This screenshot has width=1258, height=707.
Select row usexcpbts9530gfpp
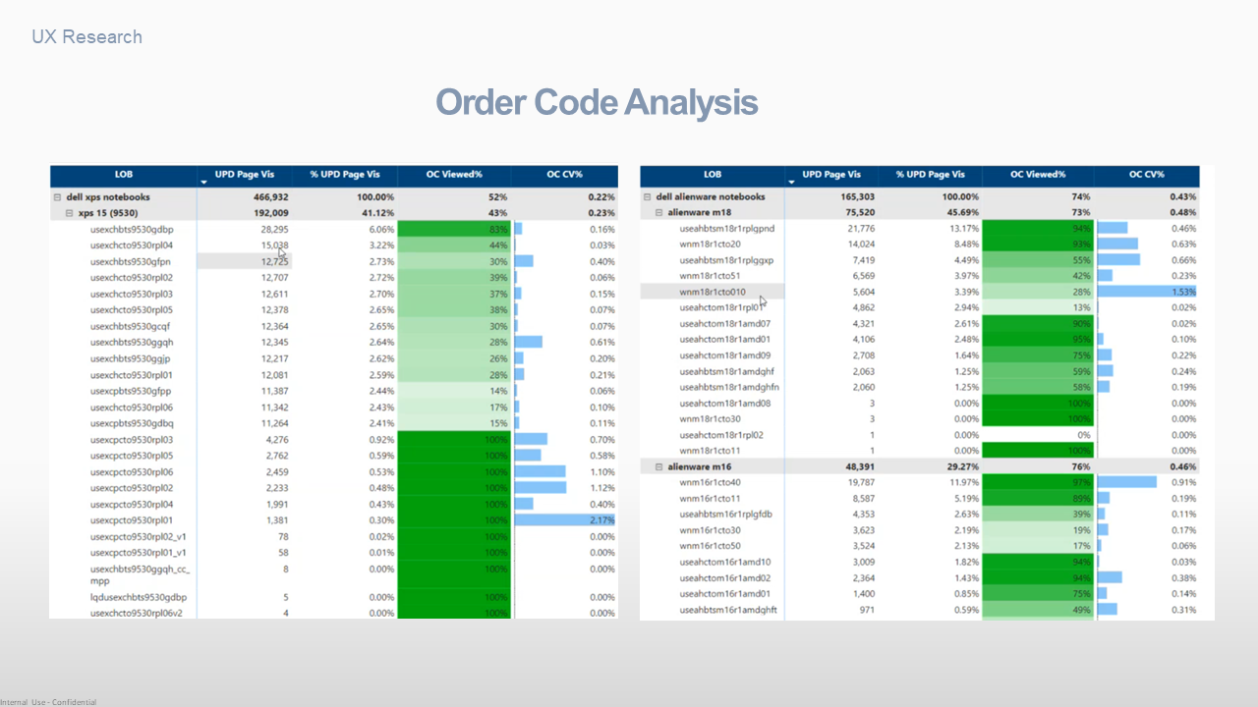point(334,391)
